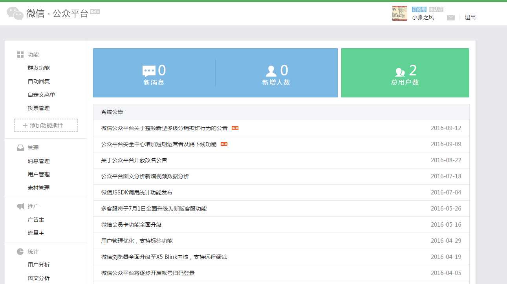Open announcement about 整顿新型多级分销欺诈行为

164,128
